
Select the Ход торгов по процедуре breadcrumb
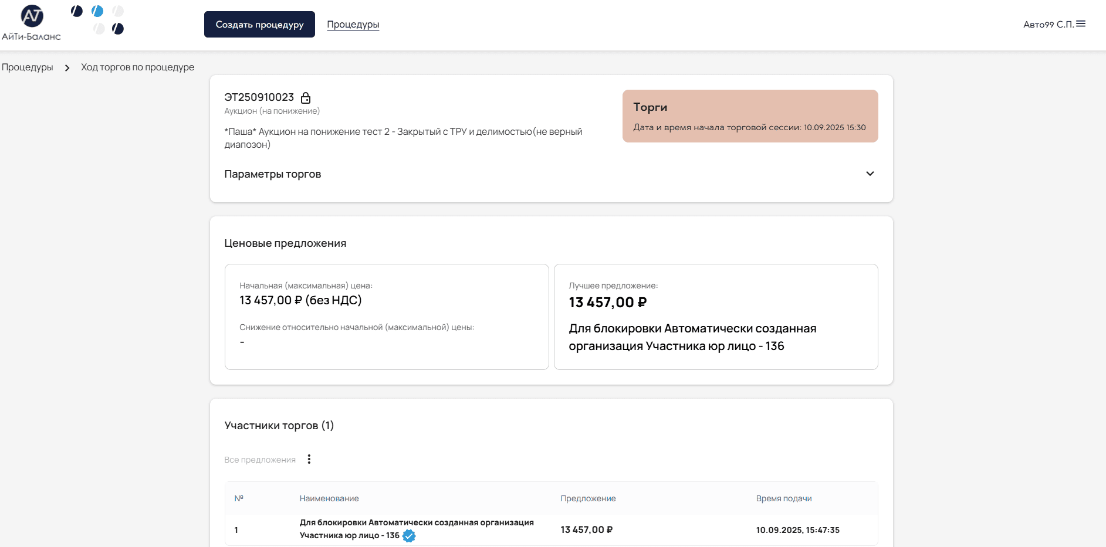click(x=137, y=67)
